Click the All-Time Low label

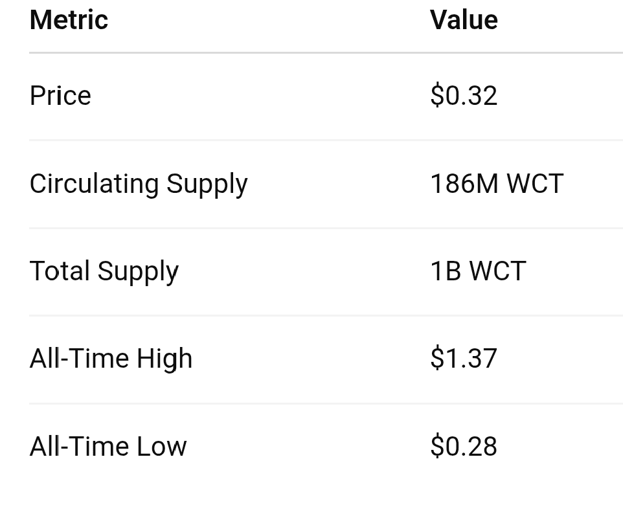108,447
